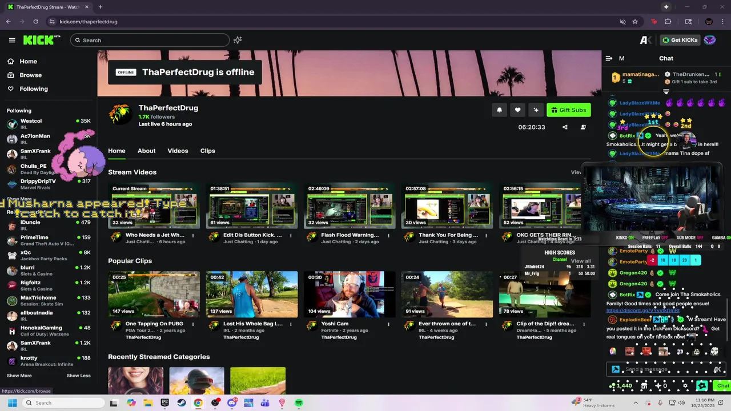The width and height of the screenshot is (731, 411).
Task: Select the Home channel tab
Action: tap(117, 151)
